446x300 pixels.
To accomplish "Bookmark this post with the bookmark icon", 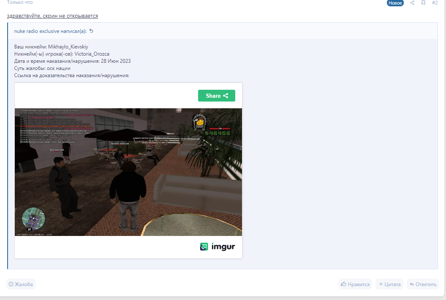I will click(423, 3).
